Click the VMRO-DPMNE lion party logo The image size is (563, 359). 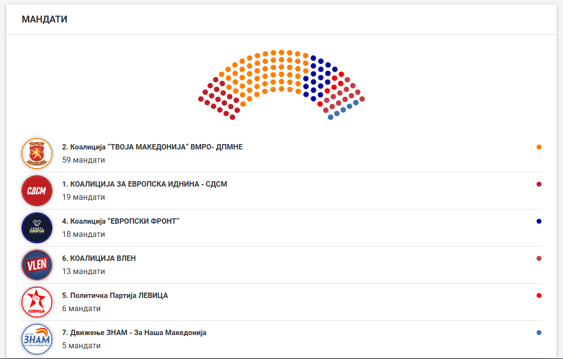click(37, 153)
